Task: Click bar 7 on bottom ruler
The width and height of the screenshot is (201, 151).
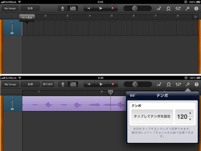Action: (x=39, y=91)
